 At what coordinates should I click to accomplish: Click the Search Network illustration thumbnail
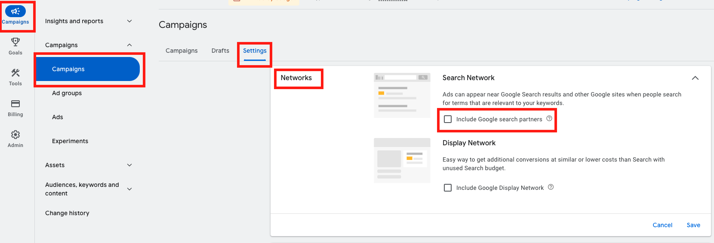coord(402,95)
